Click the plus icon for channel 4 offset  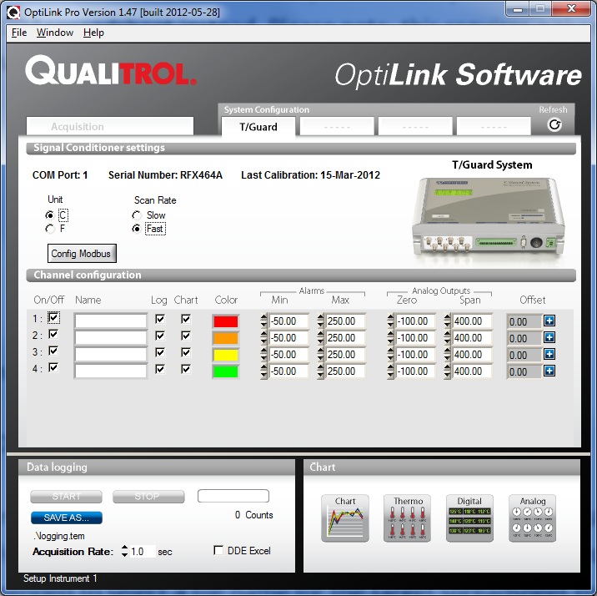[x=549, y=371]
